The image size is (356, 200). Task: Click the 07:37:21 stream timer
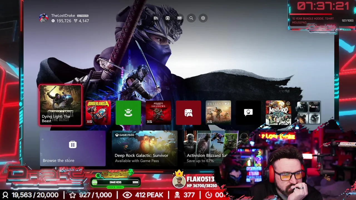tap(323, 6)
